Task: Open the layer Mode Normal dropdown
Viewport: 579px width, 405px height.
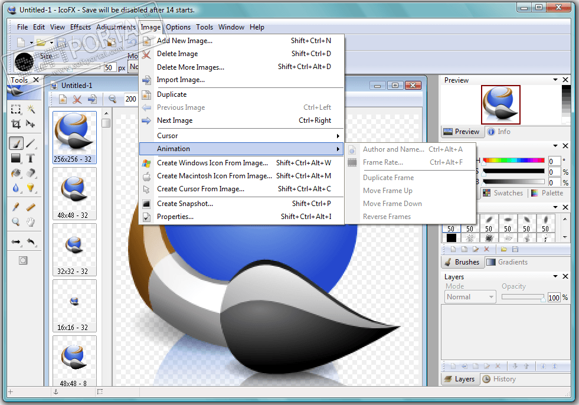Action: point(470,297)
